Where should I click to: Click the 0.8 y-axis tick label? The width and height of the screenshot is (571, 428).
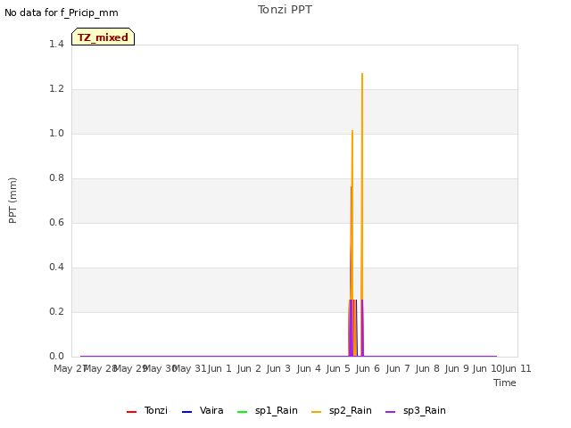56,178
